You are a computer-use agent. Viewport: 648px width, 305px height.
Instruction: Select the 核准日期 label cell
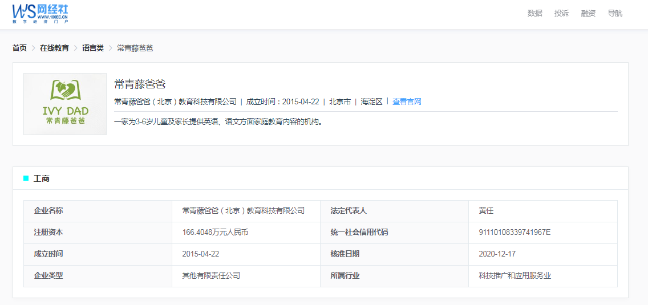(x=394, y=254)
